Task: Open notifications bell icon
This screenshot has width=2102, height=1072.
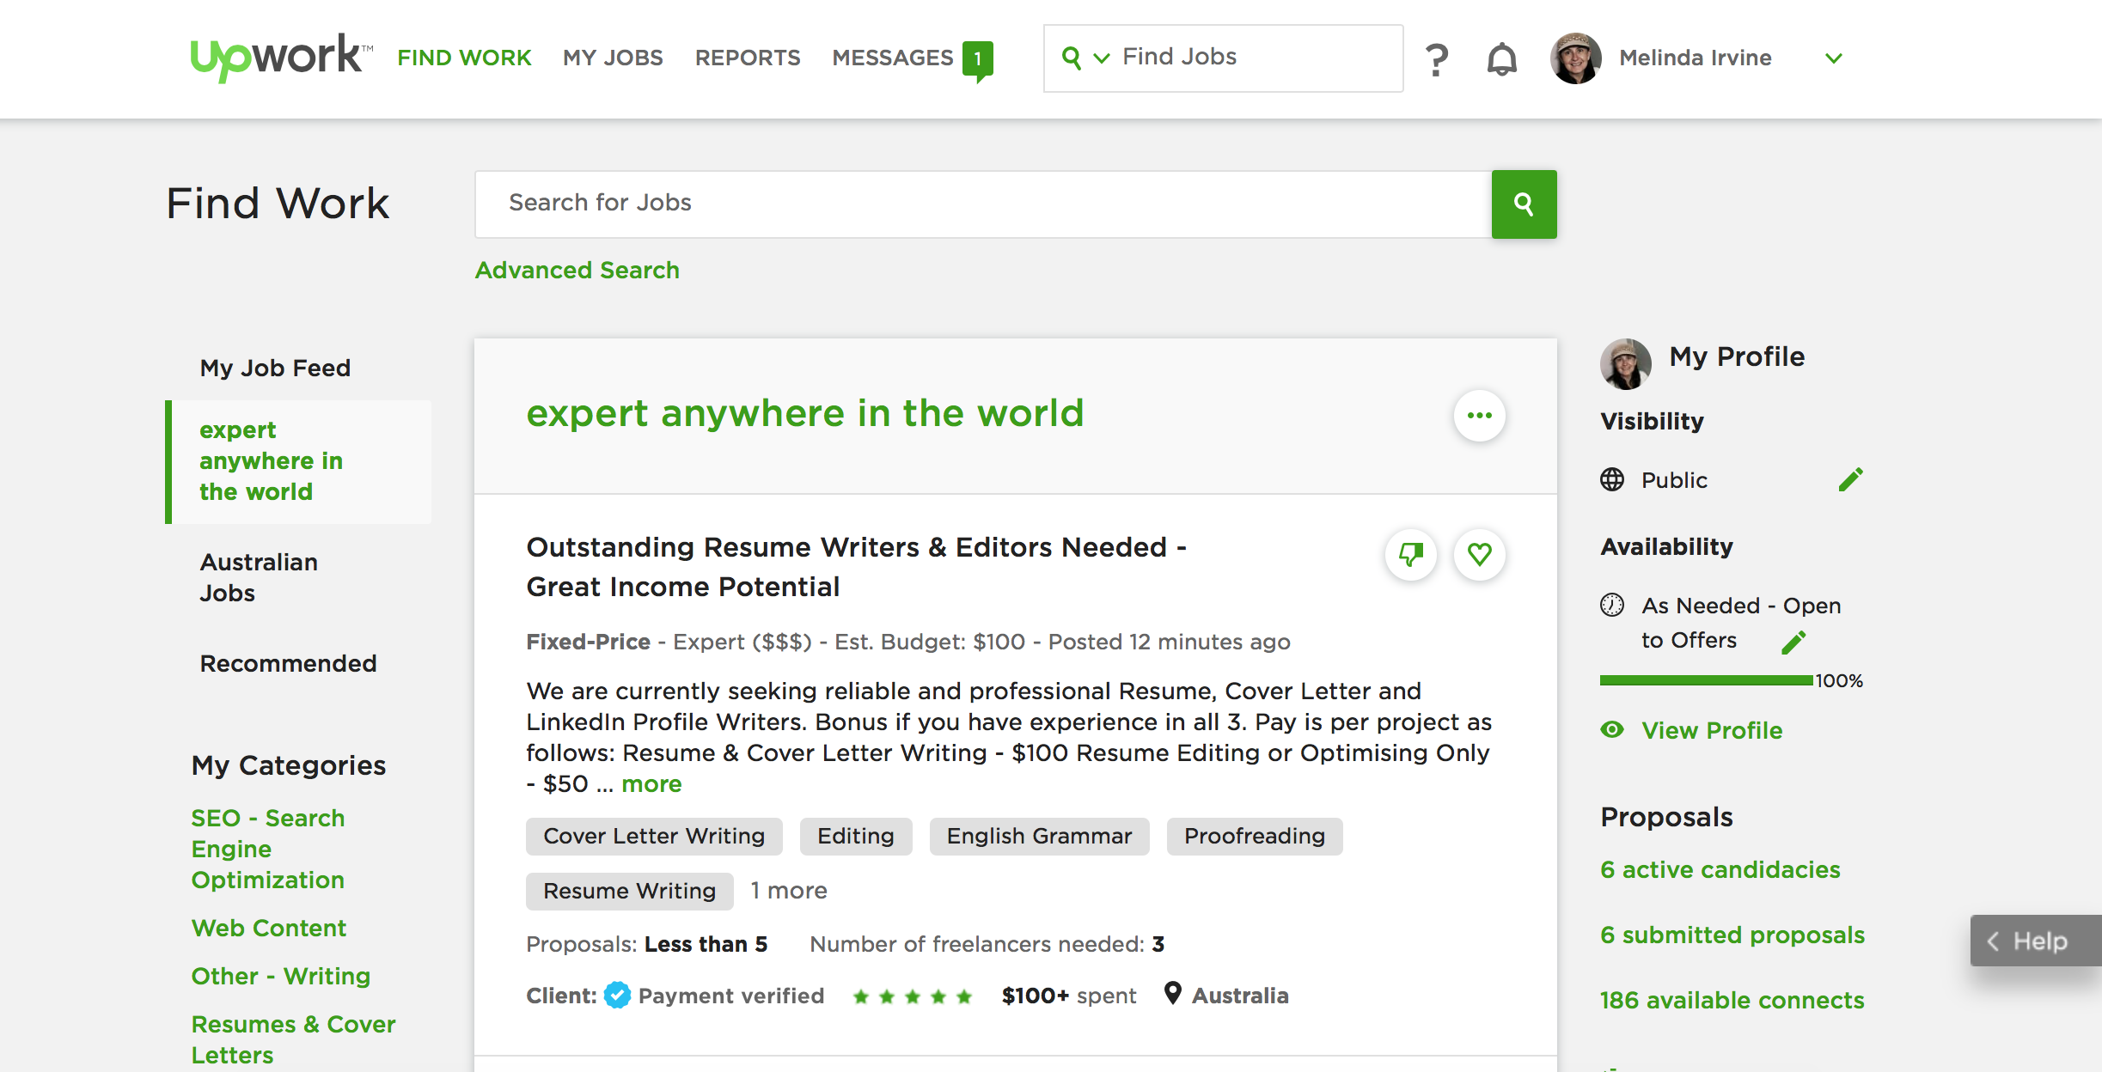Action: click(1502, 58)
